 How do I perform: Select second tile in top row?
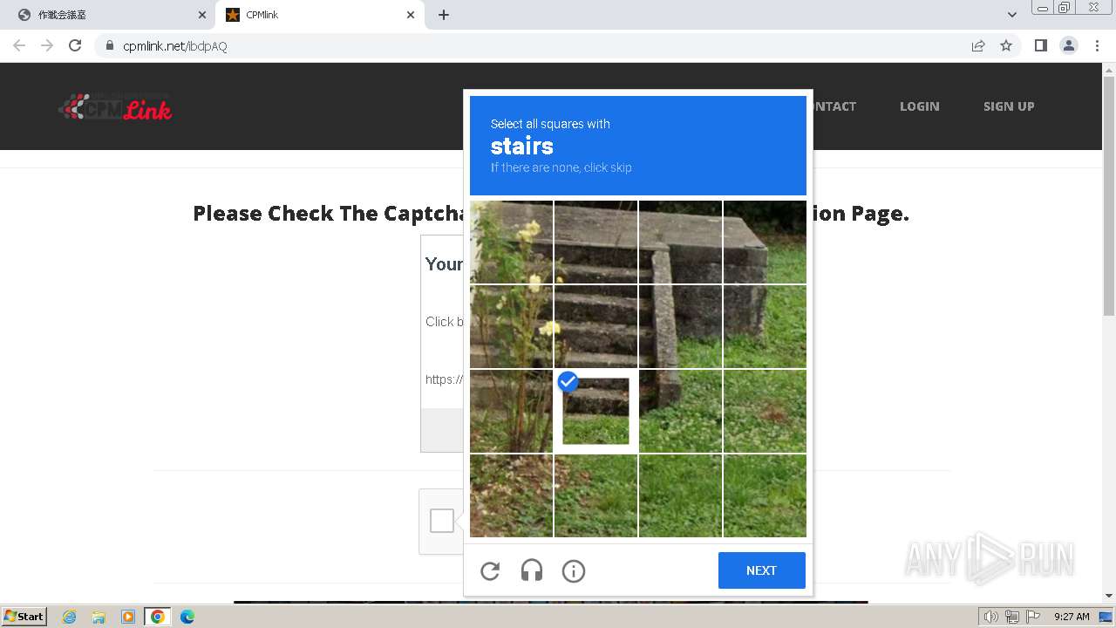click(x=595, y=242)
